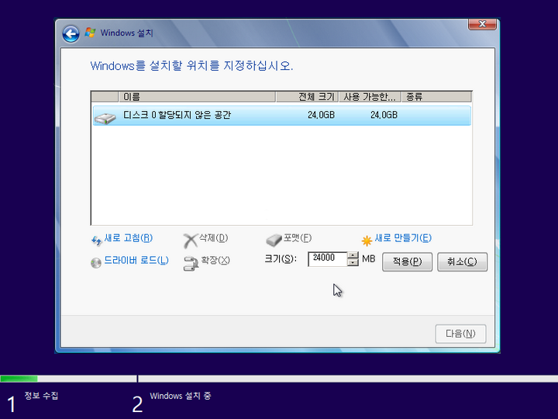Click the Windows flag logo in title bar
The image size is (558, 419).
pyautogui.click(x=90, y=33)
